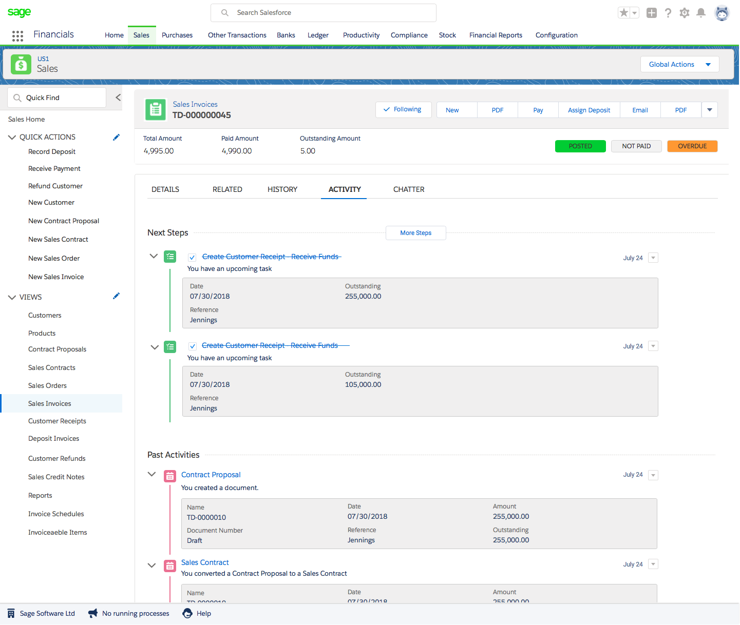Open favorites list dropdown arrow
The width and height of the screenshot is (740, 625).
(635, 13)
